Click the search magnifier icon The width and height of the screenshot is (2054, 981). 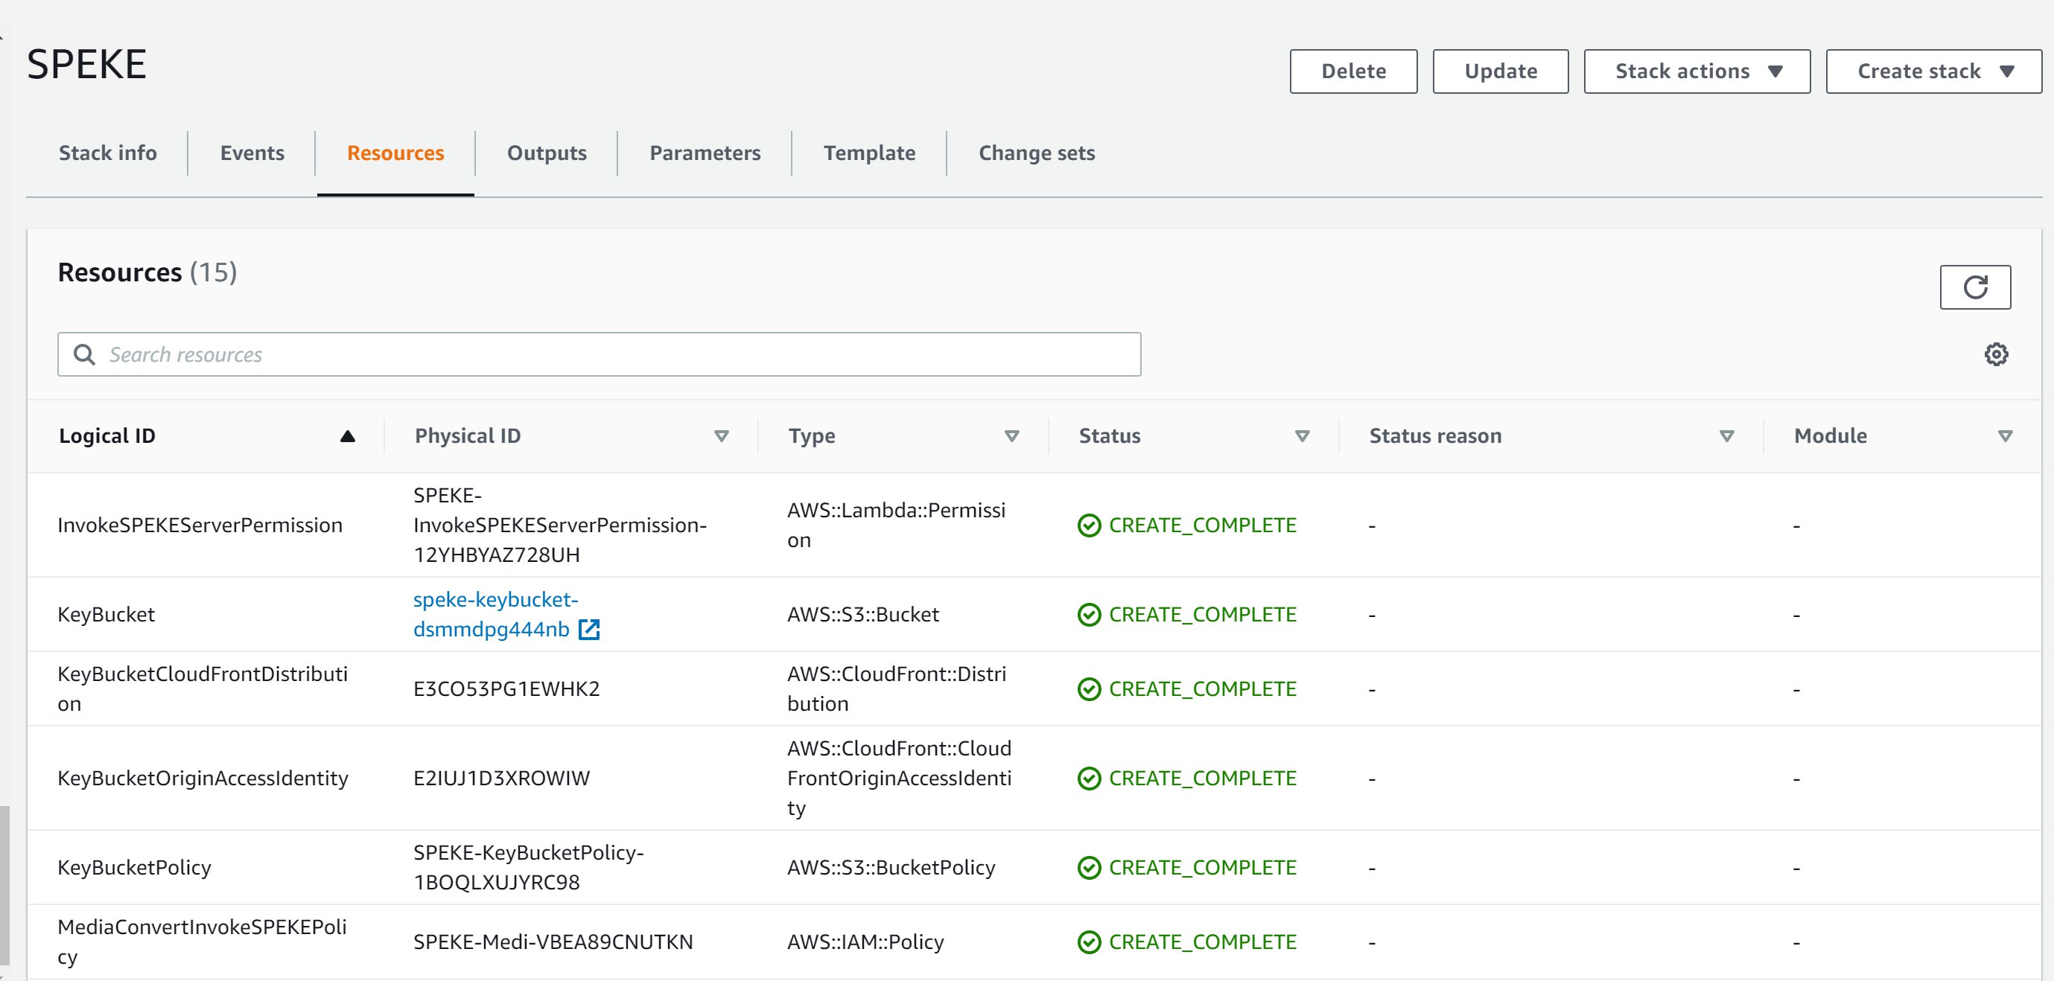(x=83, y=354)
